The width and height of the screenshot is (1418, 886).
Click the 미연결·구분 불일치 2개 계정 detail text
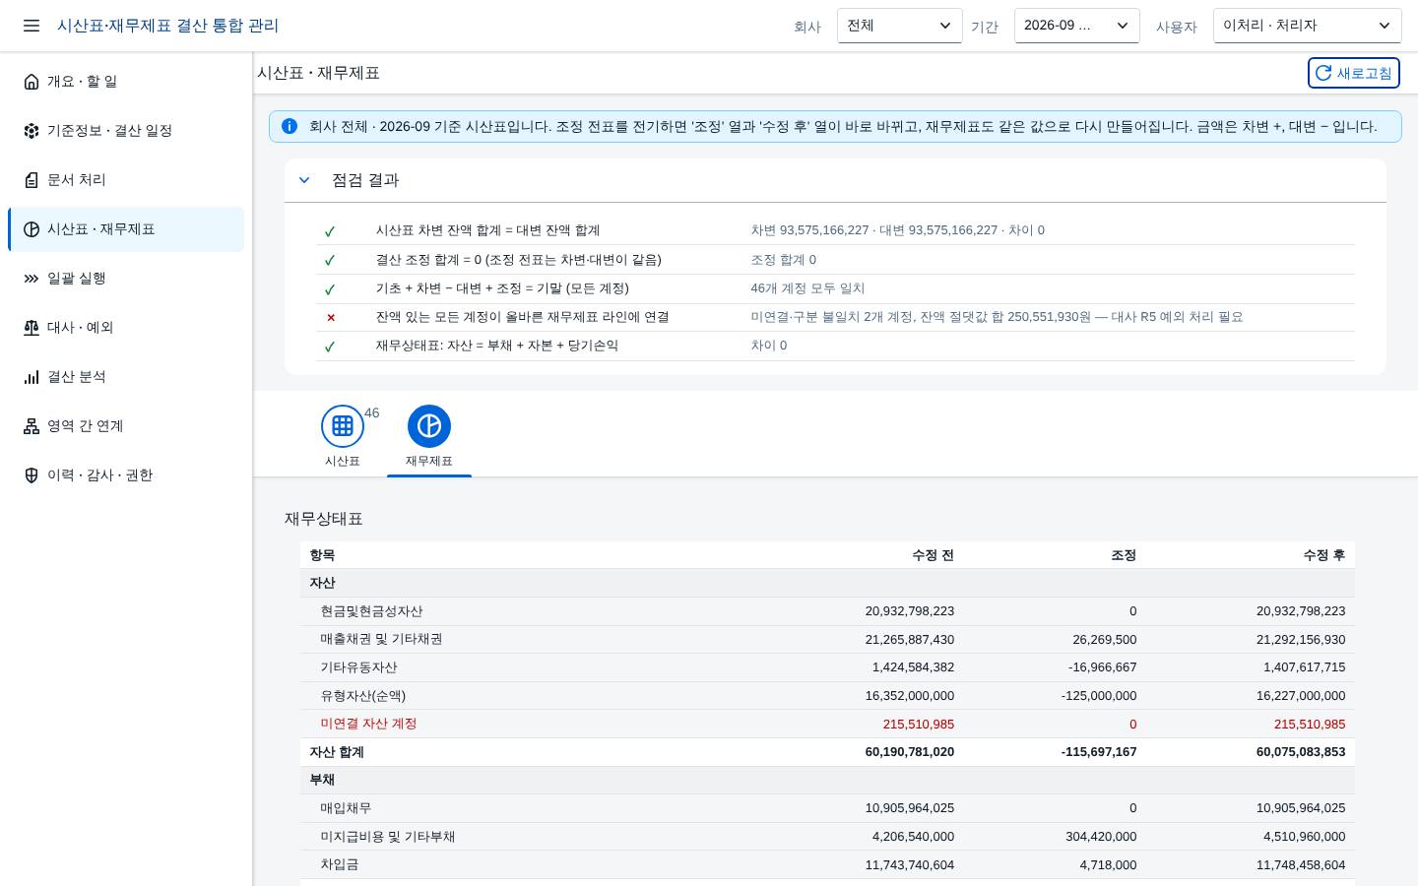997,317
